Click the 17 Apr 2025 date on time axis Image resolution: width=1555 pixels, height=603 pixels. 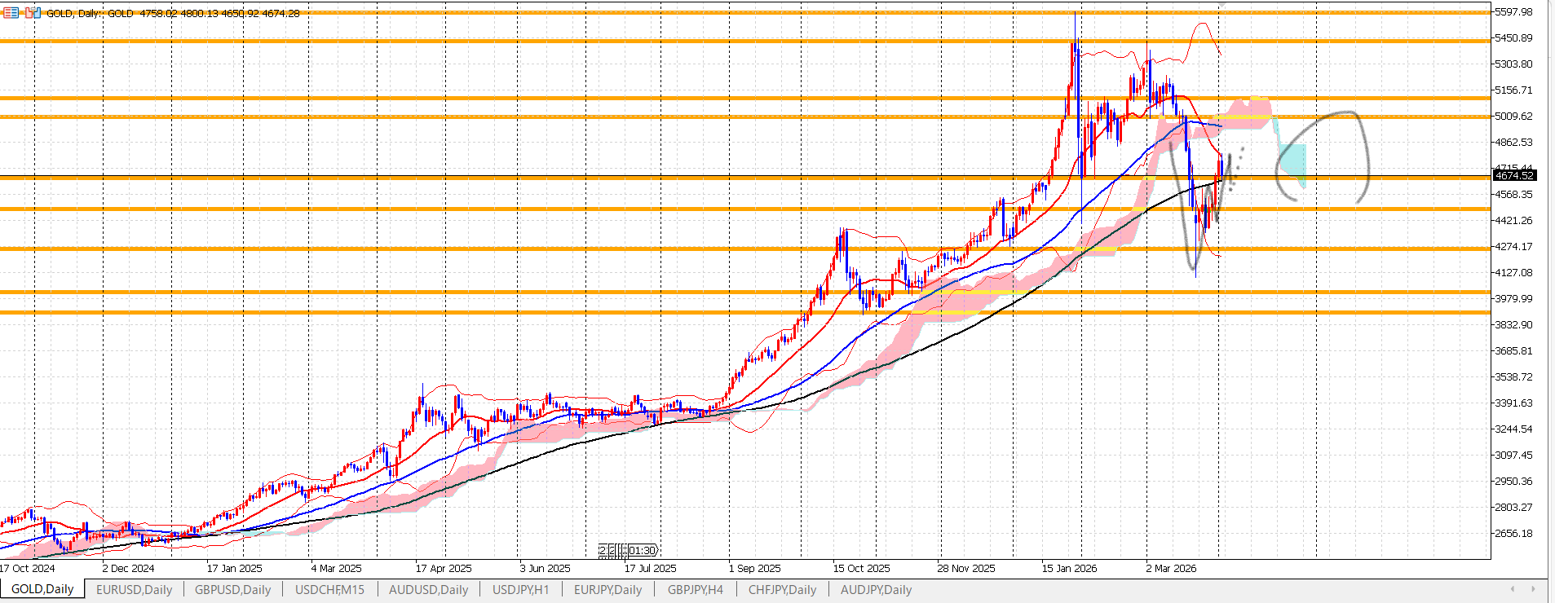click(x=443, y=569)
